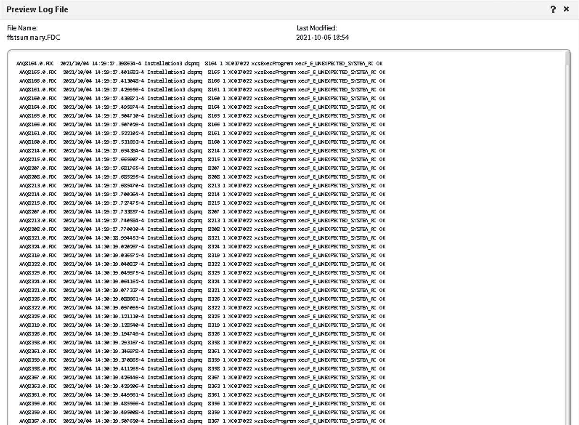The image size is (579, 425).
Task: Select the log entry timed 14:29:27.770010
Action: pos(201,229)
